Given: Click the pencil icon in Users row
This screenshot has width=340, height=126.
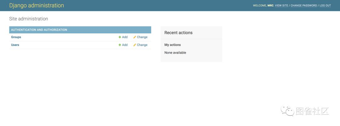Looking at the screenshot, I should (135, 45).
